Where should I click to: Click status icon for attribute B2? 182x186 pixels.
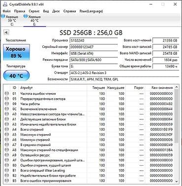(x=7, y=176)
